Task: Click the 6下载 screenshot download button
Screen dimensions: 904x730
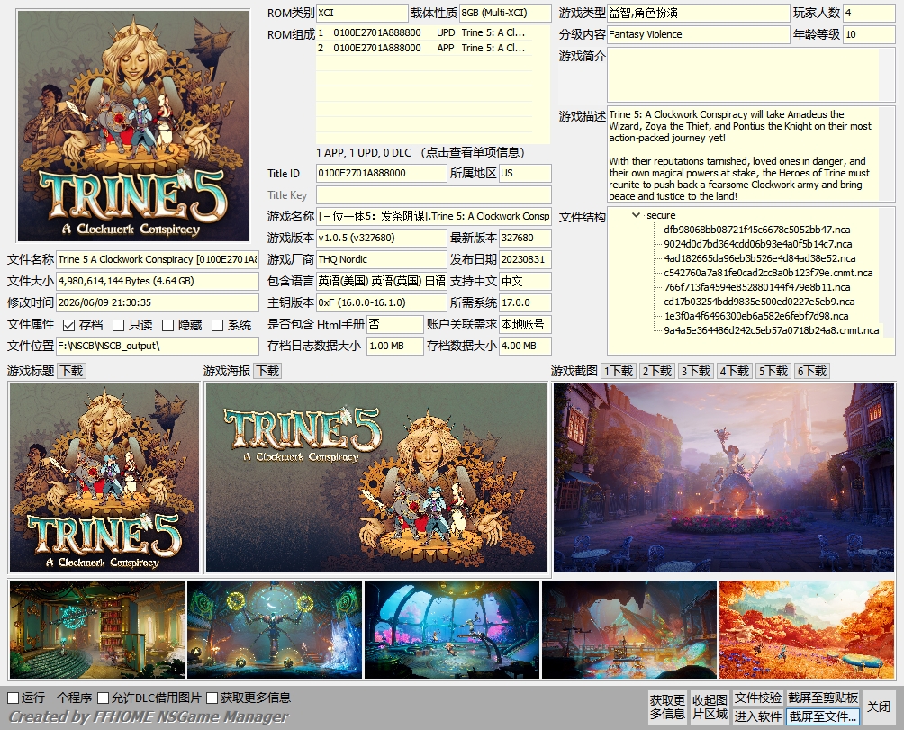Action: point(811,371)
